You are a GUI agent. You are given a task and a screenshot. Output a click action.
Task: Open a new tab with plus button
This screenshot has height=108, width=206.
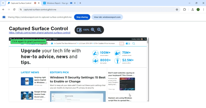[80, 3]
